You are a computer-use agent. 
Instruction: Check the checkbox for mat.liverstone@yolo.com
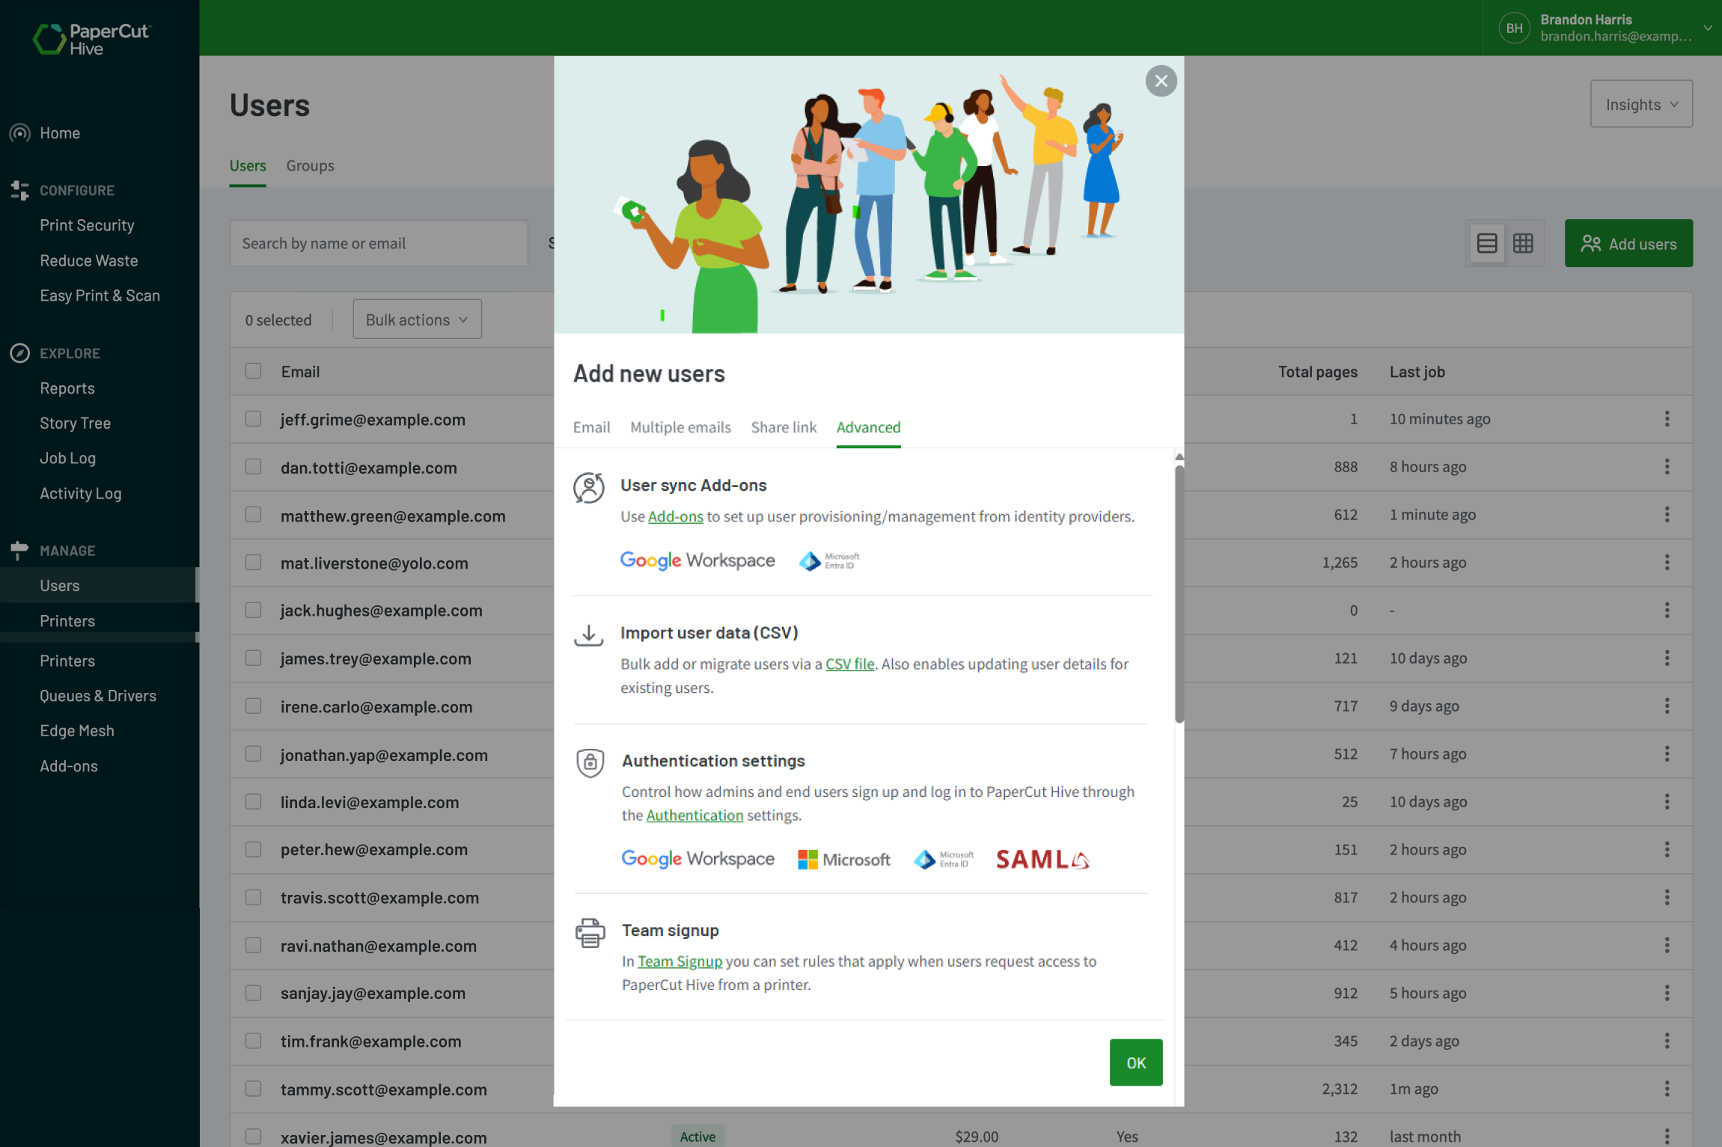point(253,562)
